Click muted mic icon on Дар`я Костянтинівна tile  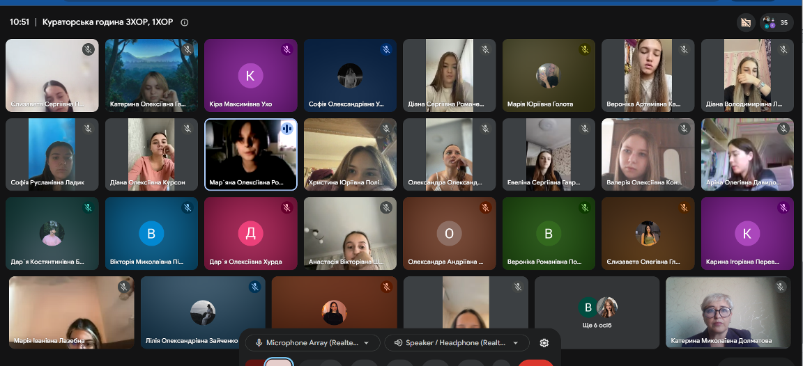pyautogui.click(x=88, y=207)
